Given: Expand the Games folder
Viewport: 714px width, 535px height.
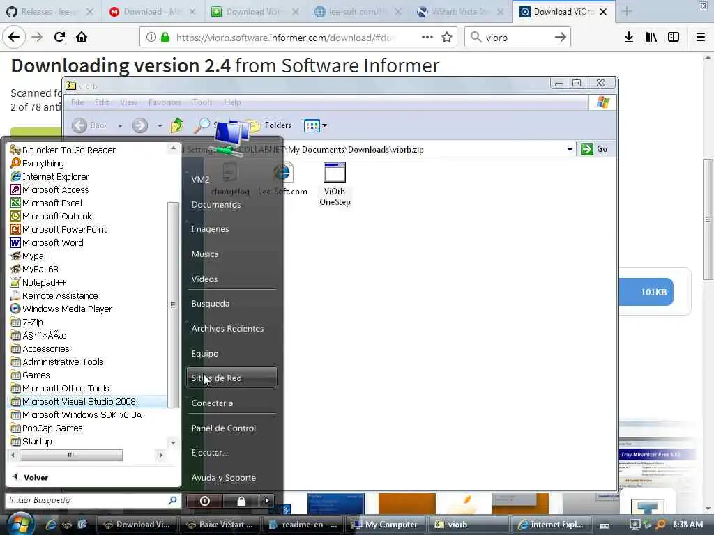Looking at the screenshot, I should coord(30,375).
